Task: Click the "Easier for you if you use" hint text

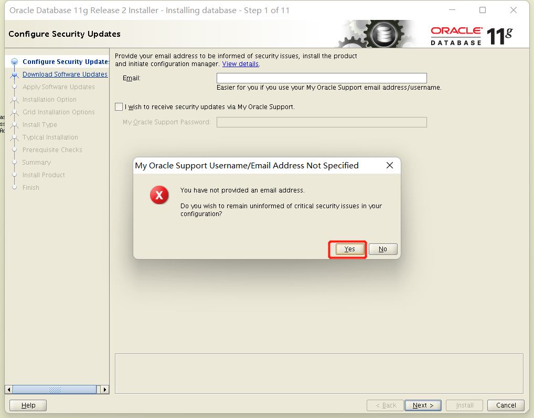Action: 329,88
